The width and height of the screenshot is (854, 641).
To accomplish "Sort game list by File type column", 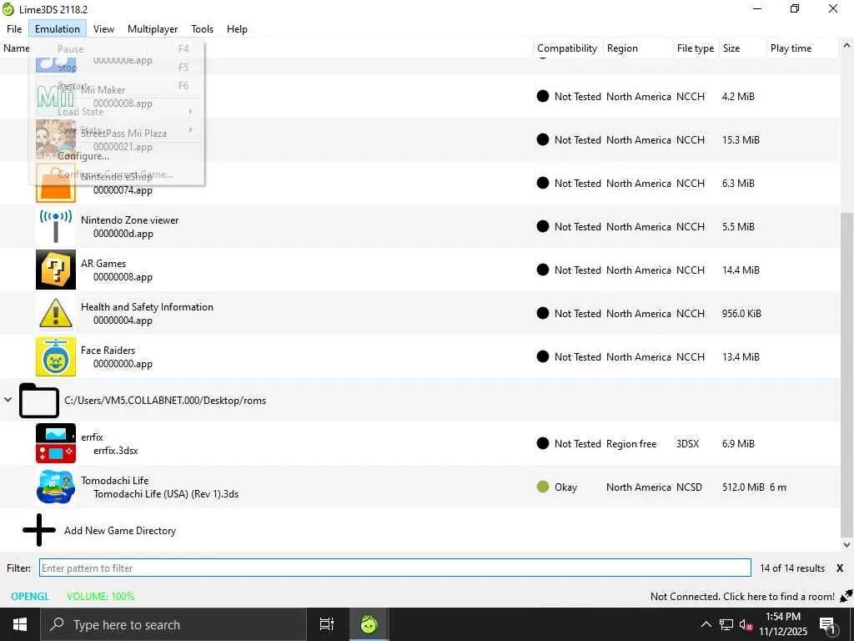I will coord(696,48).
